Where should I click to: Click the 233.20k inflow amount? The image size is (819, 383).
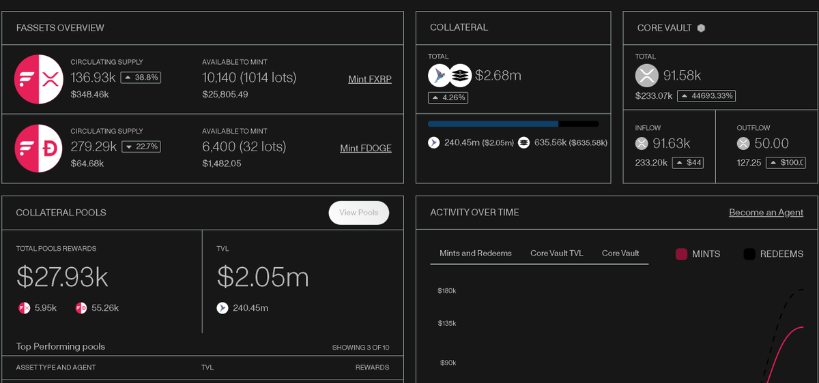[651, 163]
